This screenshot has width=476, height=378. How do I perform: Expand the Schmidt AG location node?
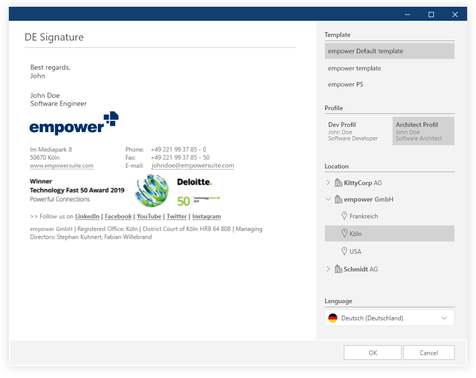point(328,269)
